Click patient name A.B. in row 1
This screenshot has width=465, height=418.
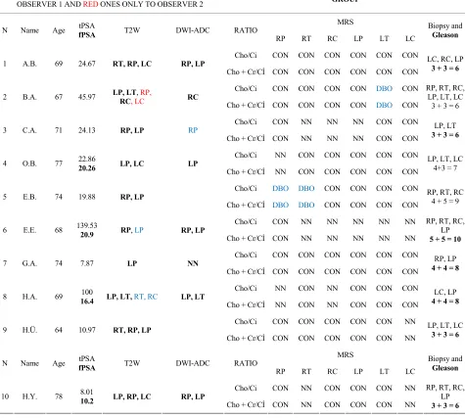29,64
